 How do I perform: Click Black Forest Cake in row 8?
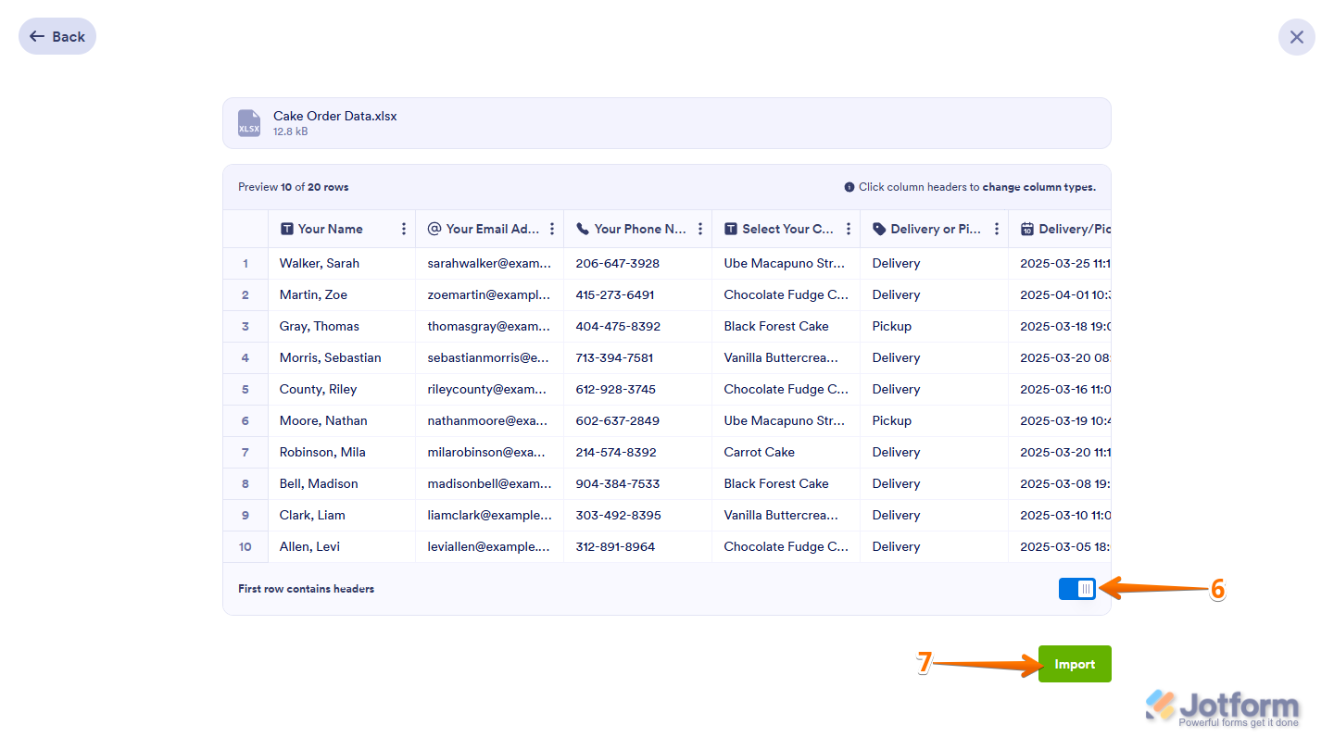coord(787,483)
